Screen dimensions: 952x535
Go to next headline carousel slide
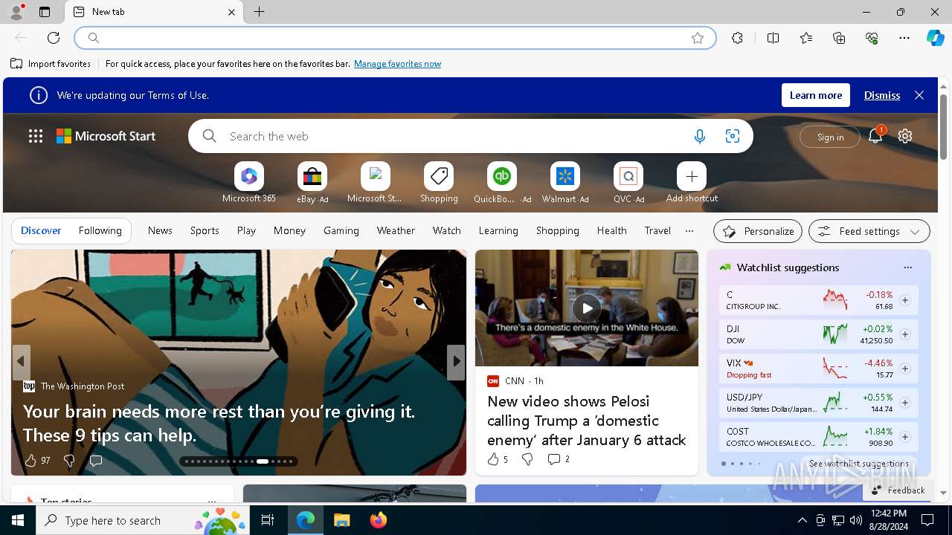coord(456,361)
